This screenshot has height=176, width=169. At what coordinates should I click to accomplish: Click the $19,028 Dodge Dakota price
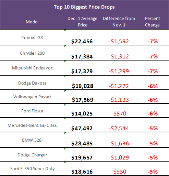coord(83,86)
